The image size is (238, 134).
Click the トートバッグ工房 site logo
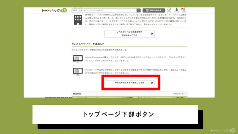point(54,10)
